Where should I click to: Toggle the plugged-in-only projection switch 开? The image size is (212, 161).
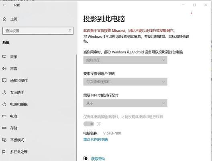tap(89, 124)
